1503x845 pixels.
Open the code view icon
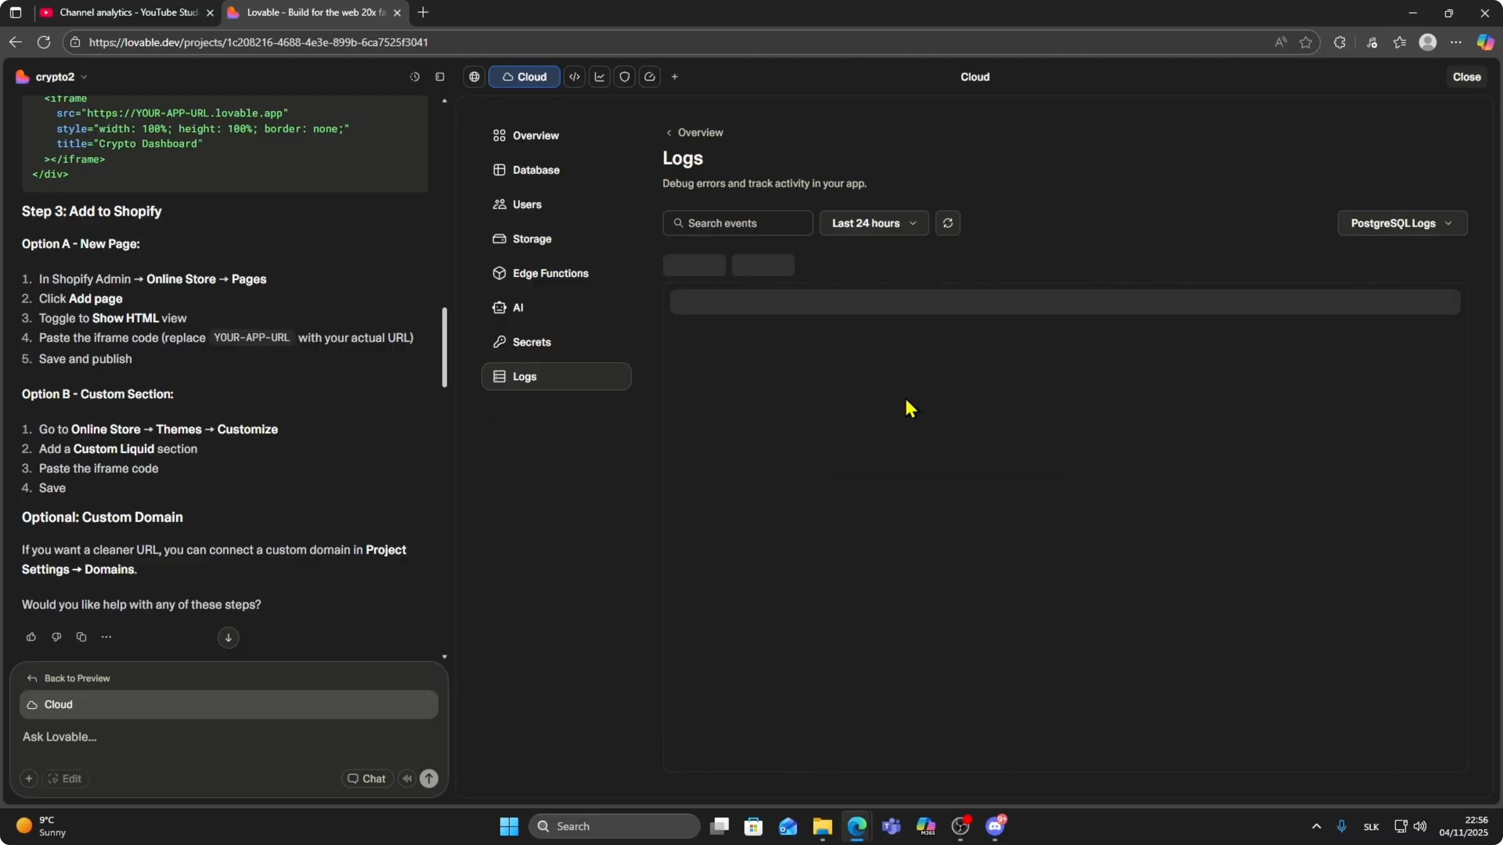pyautogui.click(x=575, y=76)
